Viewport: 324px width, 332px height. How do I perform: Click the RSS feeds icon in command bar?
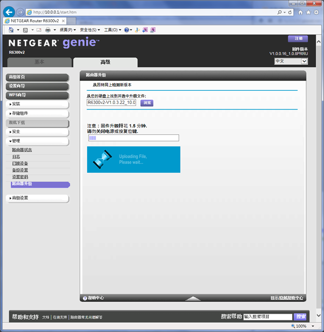25,30
